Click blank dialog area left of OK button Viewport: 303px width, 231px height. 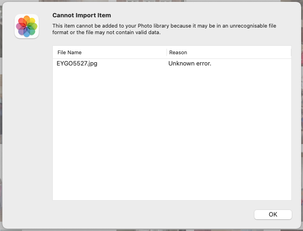154,215
